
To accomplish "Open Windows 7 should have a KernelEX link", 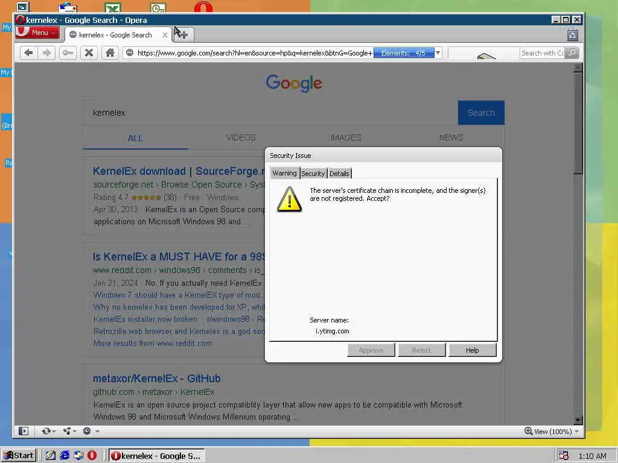I will coord(179,295).
